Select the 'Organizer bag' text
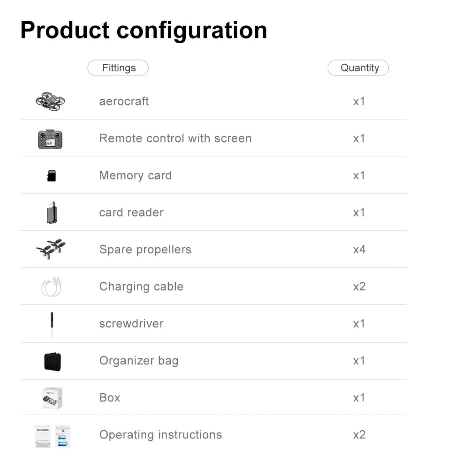The image size is (469, 469). [139, 361]
